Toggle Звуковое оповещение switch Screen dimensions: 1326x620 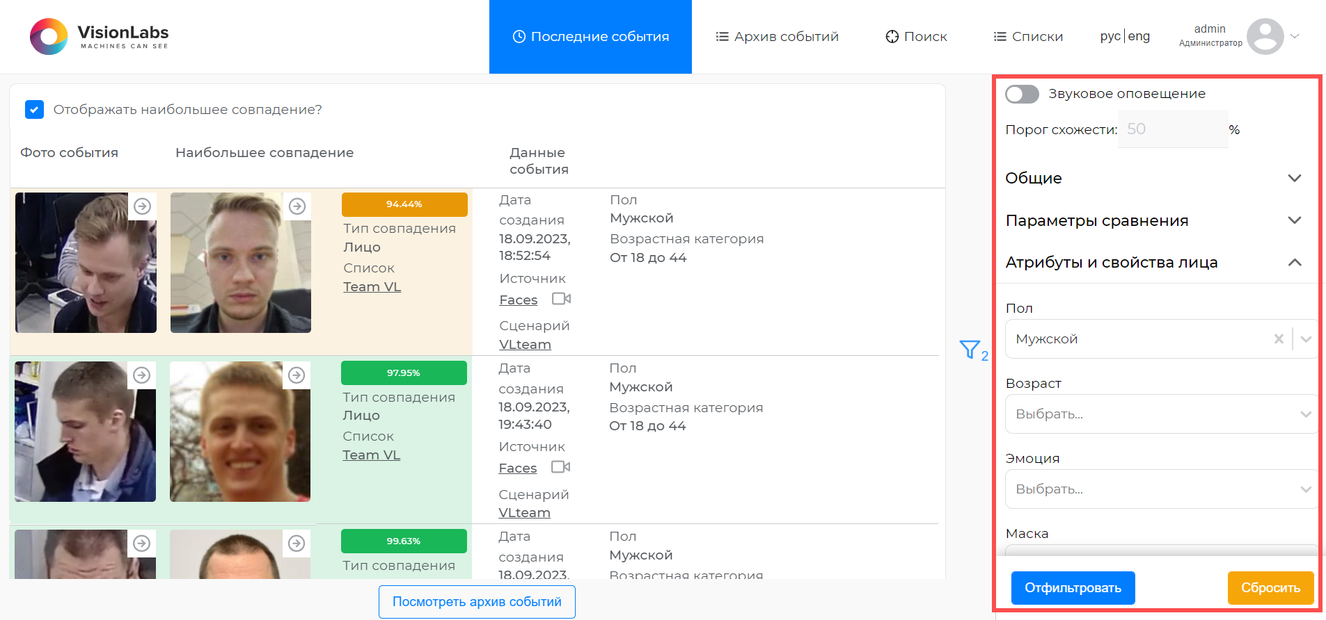[x=1022, y=94]
